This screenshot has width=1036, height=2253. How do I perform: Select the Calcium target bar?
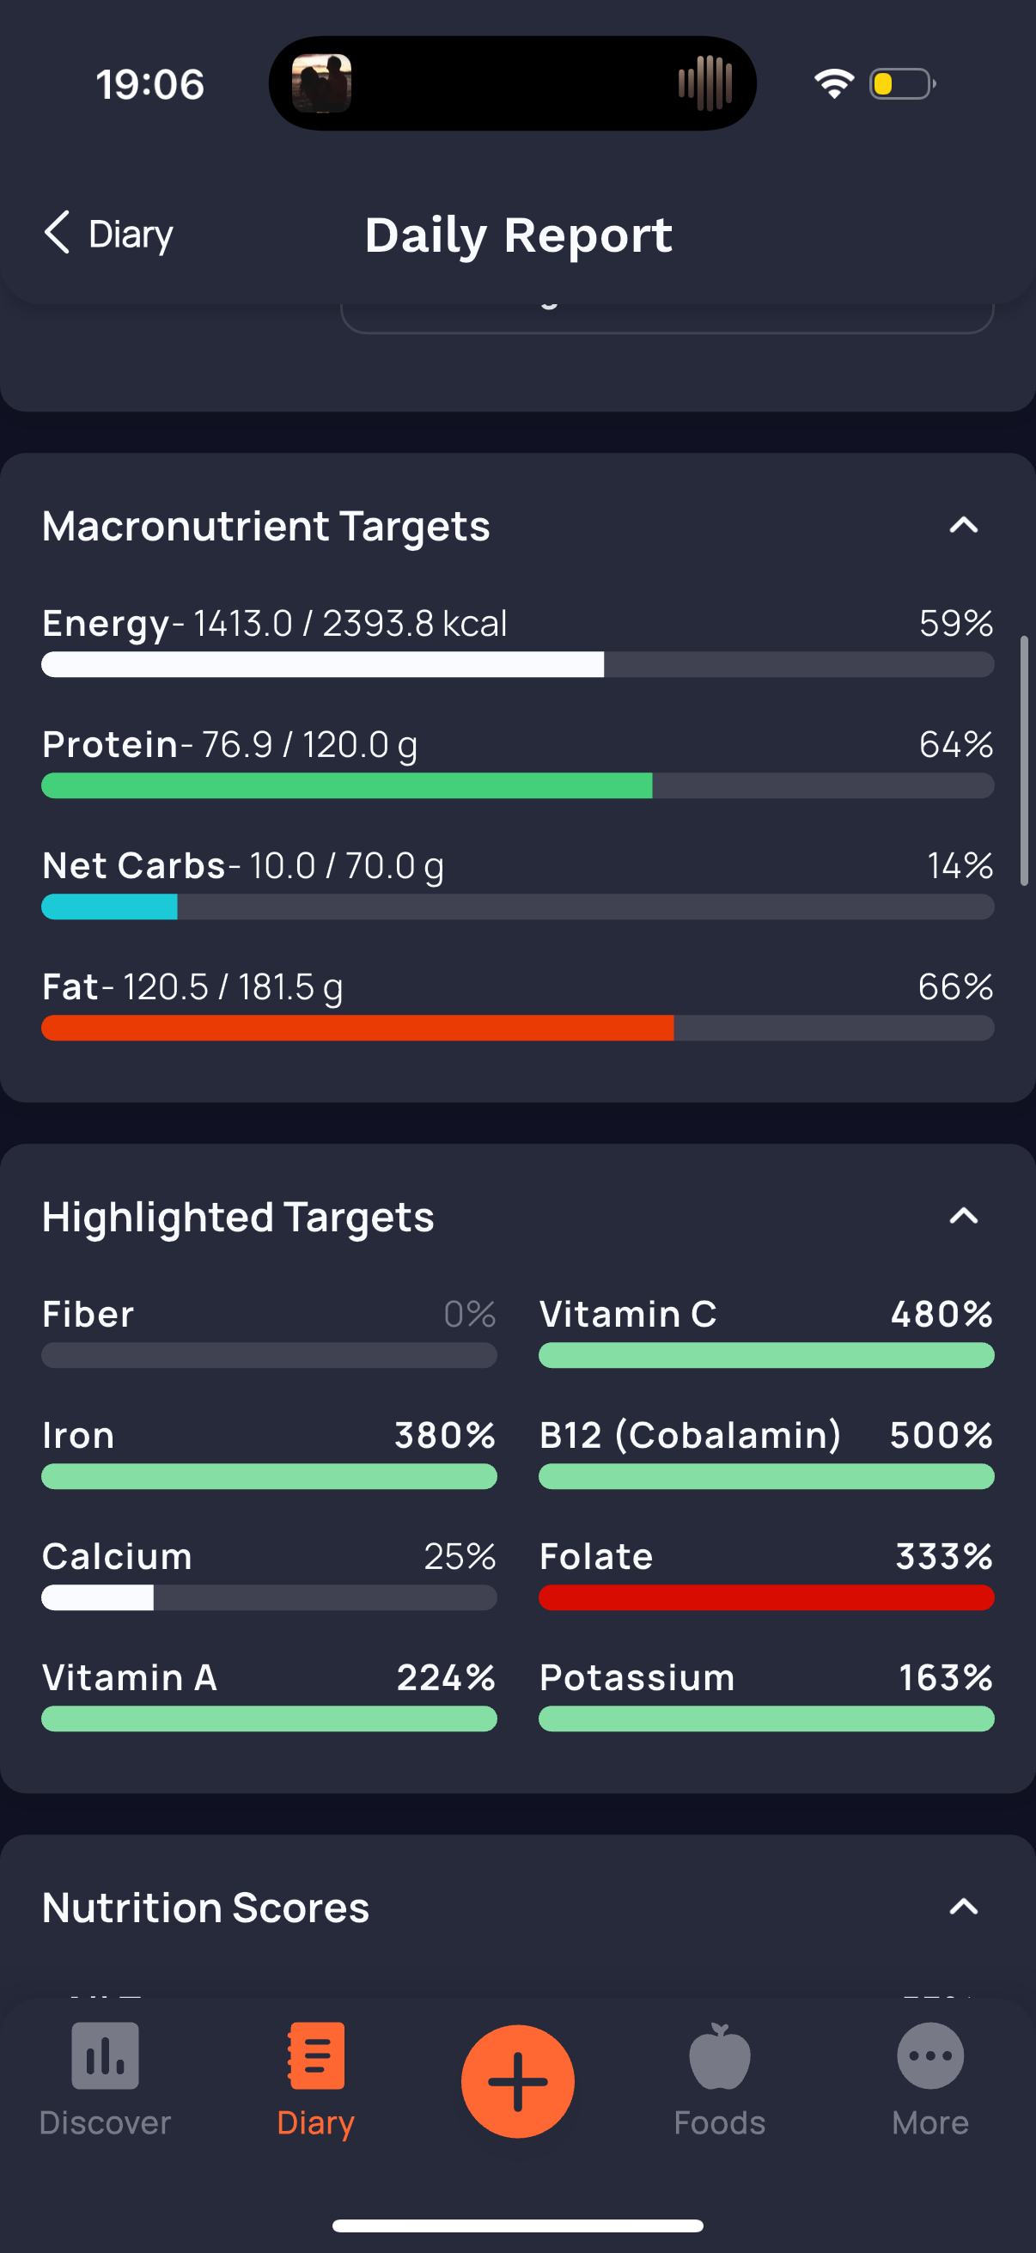[x=269, y=1597]
